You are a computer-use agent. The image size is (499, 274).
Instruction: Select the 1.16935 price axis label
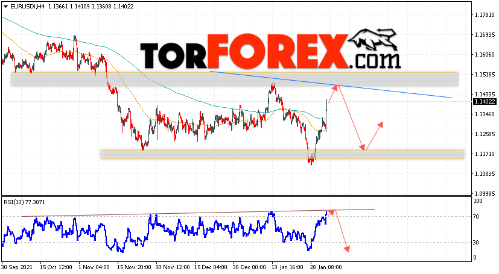click(x=485, y=34)
